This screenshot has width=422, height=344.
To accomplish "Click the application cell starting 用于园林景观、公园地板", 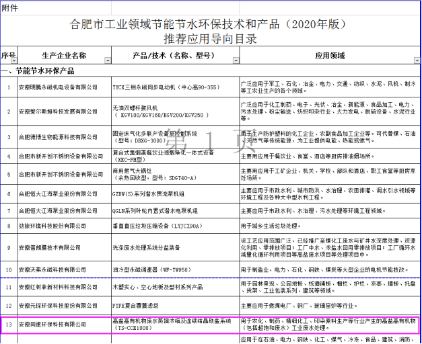I will click(x=330, y=288).
